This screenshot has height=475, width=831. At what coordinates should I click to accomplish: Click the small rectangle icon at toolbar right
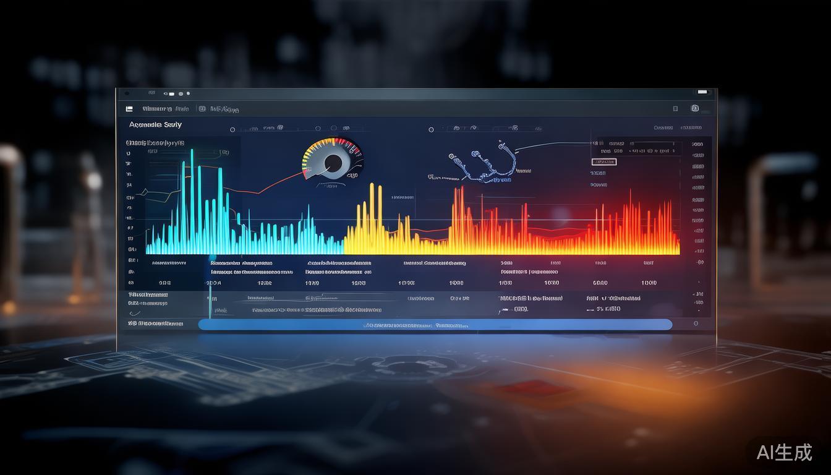pos(675,109)
